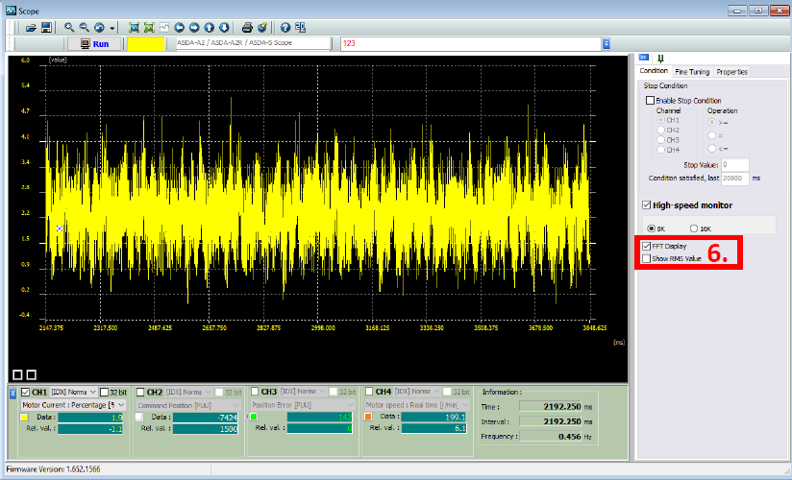The width and height of the screenshot is (792, 480).
Task: Click the Stop Value input field
Action: [x=735, y=165]
